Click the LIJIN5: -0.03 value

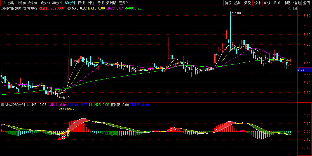[x=78, y=104]
